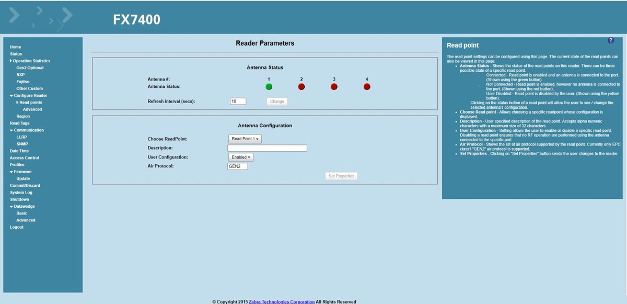Collapse the Datawedge menu section

tap(22, 206)
